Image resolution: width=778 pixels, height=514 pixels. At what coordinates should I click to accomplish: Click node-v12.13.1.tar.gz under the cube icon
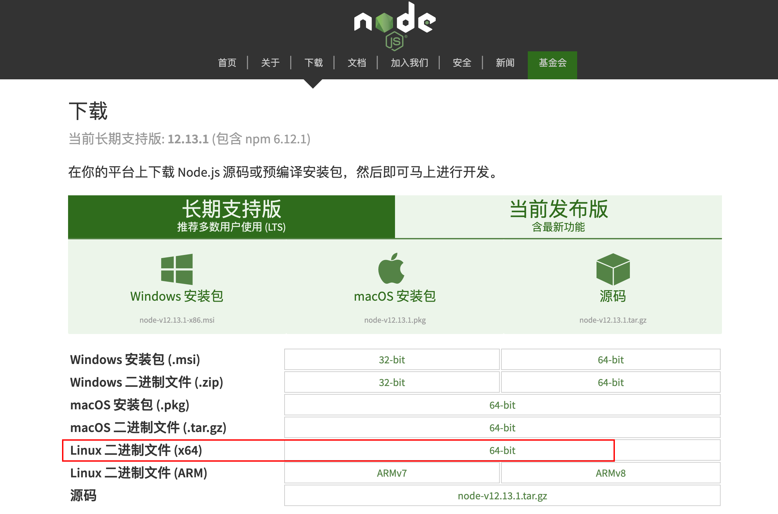point(613,320)
